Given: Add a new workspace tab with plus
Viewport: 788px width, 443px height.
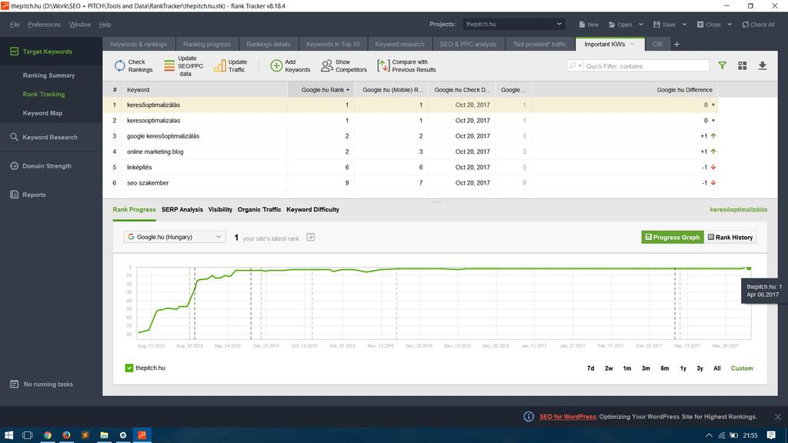Looking at the screenshot, I should (677, 44).
